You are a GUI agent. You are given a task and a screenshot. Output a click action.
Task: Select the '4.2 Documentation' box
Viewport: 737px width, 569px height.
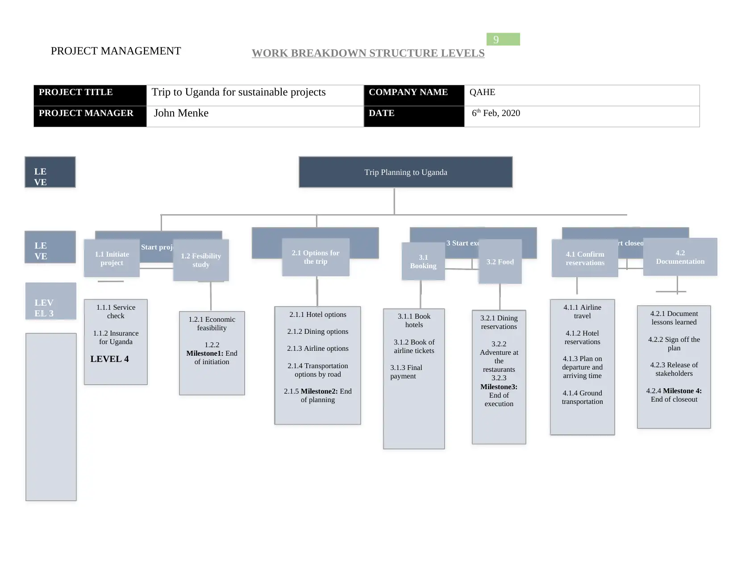(x=680, y=257)
